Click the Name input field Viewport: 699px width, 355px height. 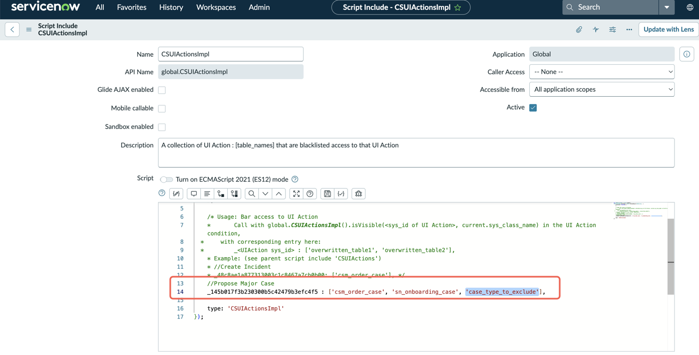click(231, 54)
